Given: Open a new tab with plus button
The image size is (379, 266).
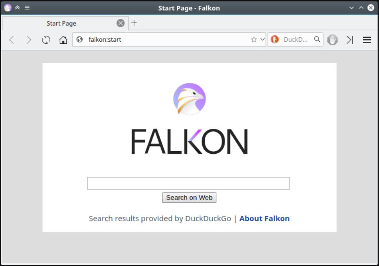Looking at the screenshot, I should point(134,23).
